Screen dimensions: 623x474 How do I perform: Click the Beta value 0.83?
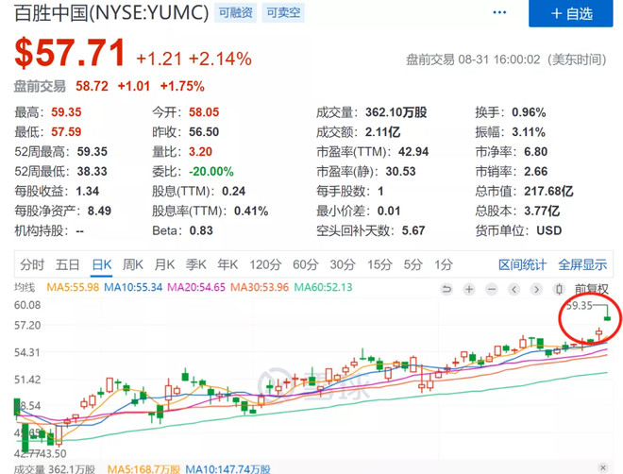pyautogui.click(x=201, y=230)
